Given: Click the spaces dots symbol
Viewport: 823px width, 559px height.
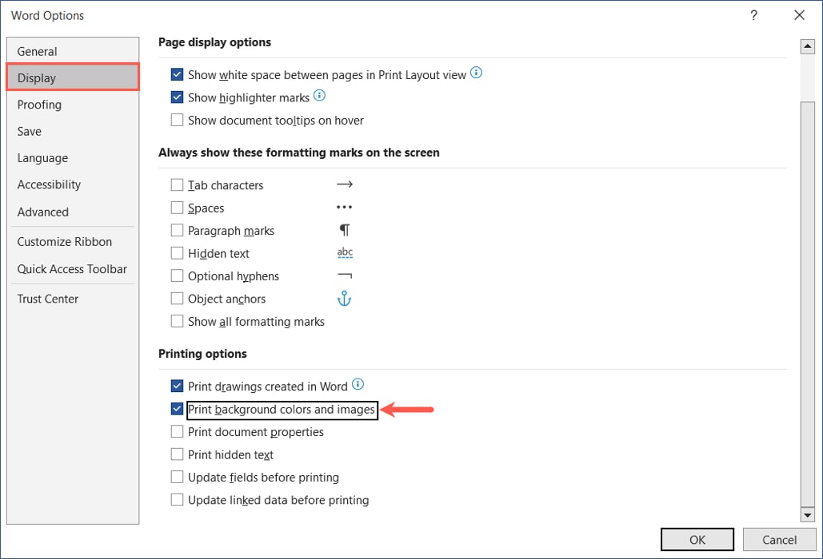Looking at the screenshot, I should [x=344, y=207].
